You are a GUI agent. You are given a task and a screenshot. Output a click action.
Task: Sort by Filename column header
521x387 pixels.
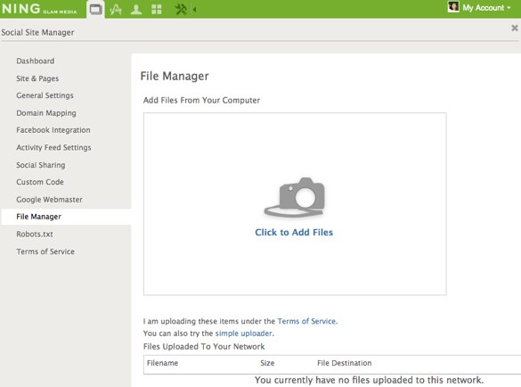click(162, 363)
